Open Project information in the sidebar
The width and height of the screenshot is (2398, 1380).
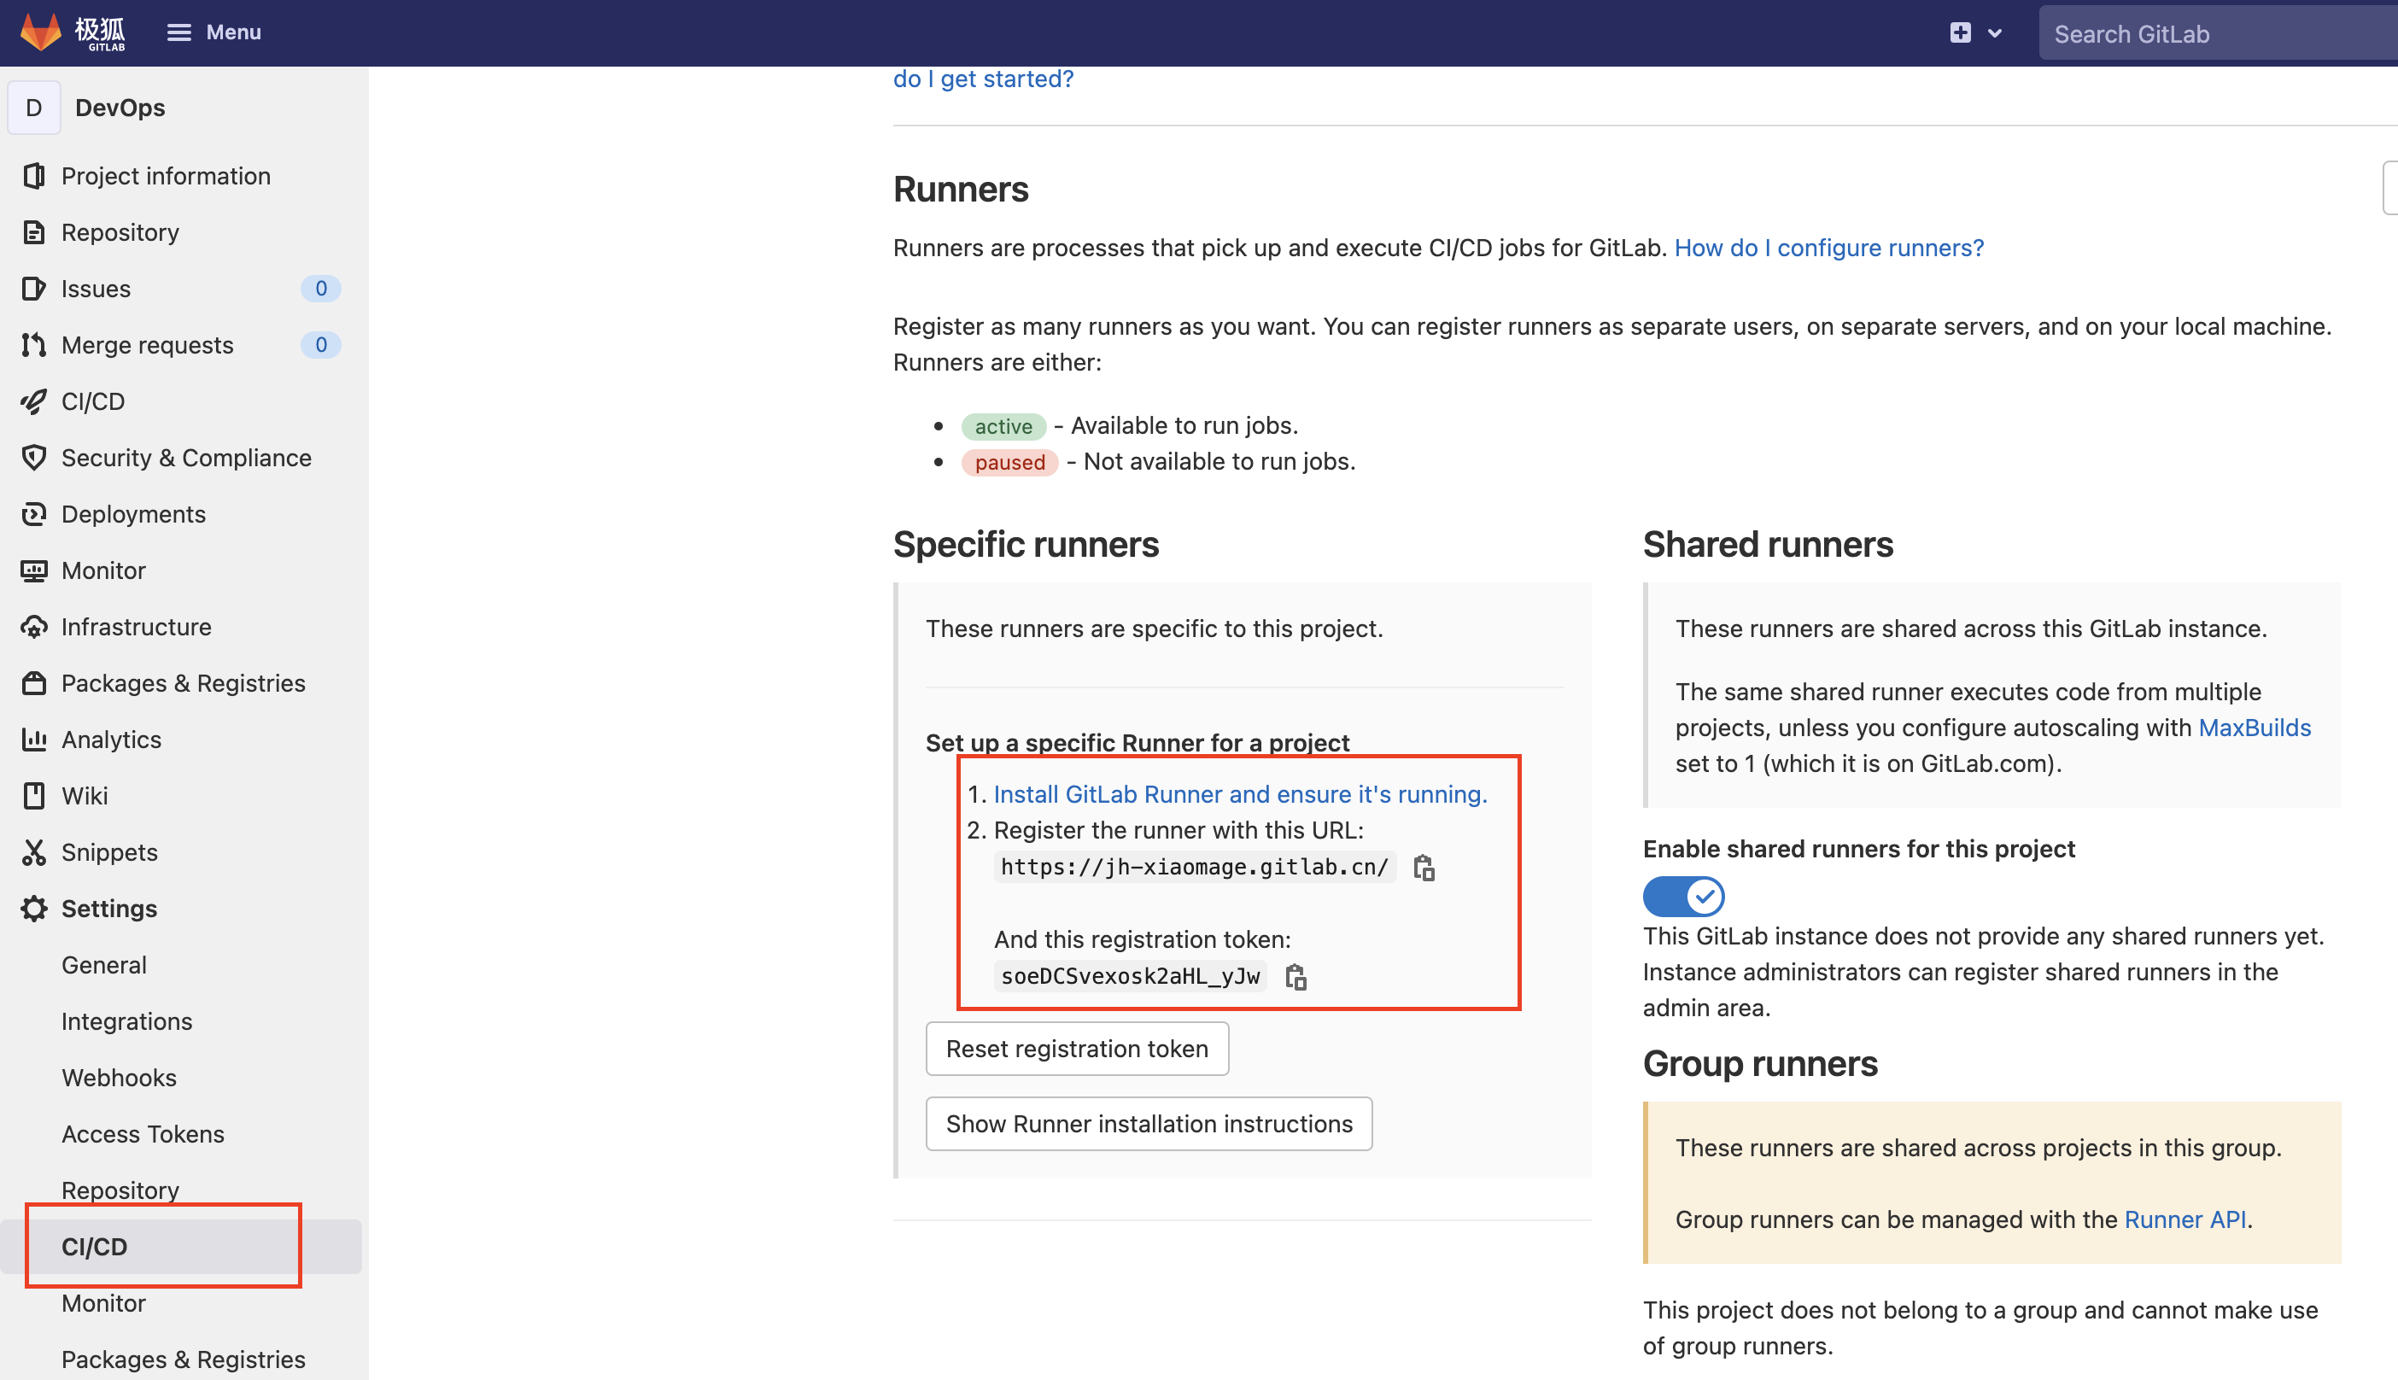pos(34,175)
